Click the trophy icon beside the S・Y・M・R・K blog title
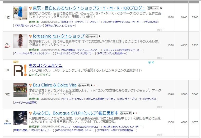This screenshot has width=201, height=138. point(30,8)
